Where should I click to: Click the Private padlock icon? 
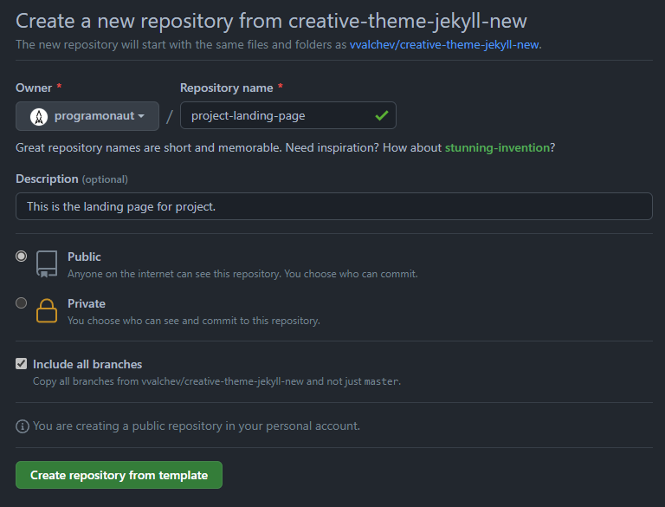(47, 310)
